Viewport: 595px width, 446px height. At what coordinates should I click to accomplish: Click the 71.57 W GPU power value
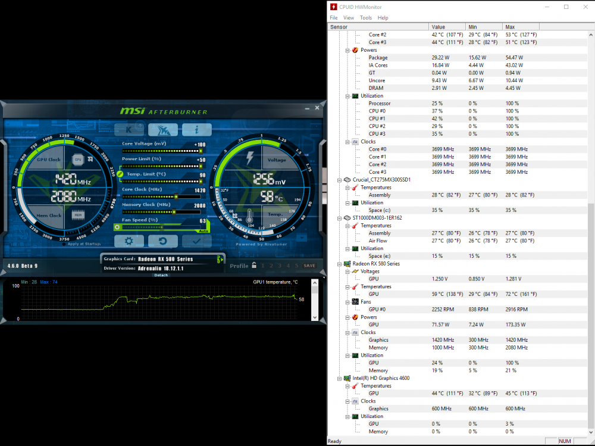(440, 325)
